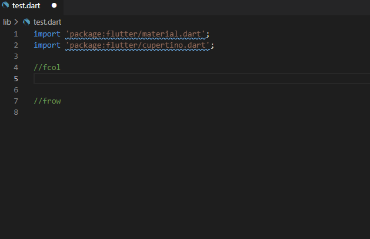This screenshot has height=239, width=370.
Task: Click line number 5 in gutter
Action: coord(16,79)
